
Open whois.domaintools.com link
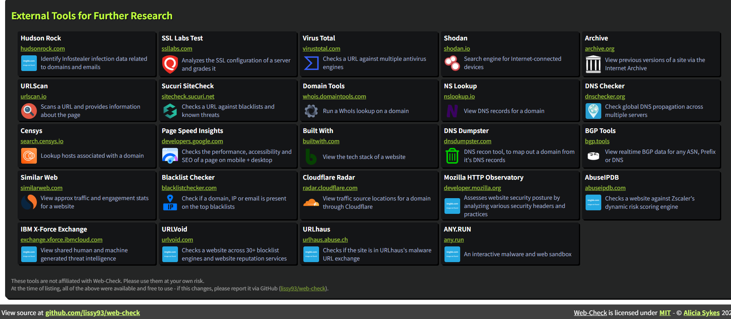click(334, 97)
